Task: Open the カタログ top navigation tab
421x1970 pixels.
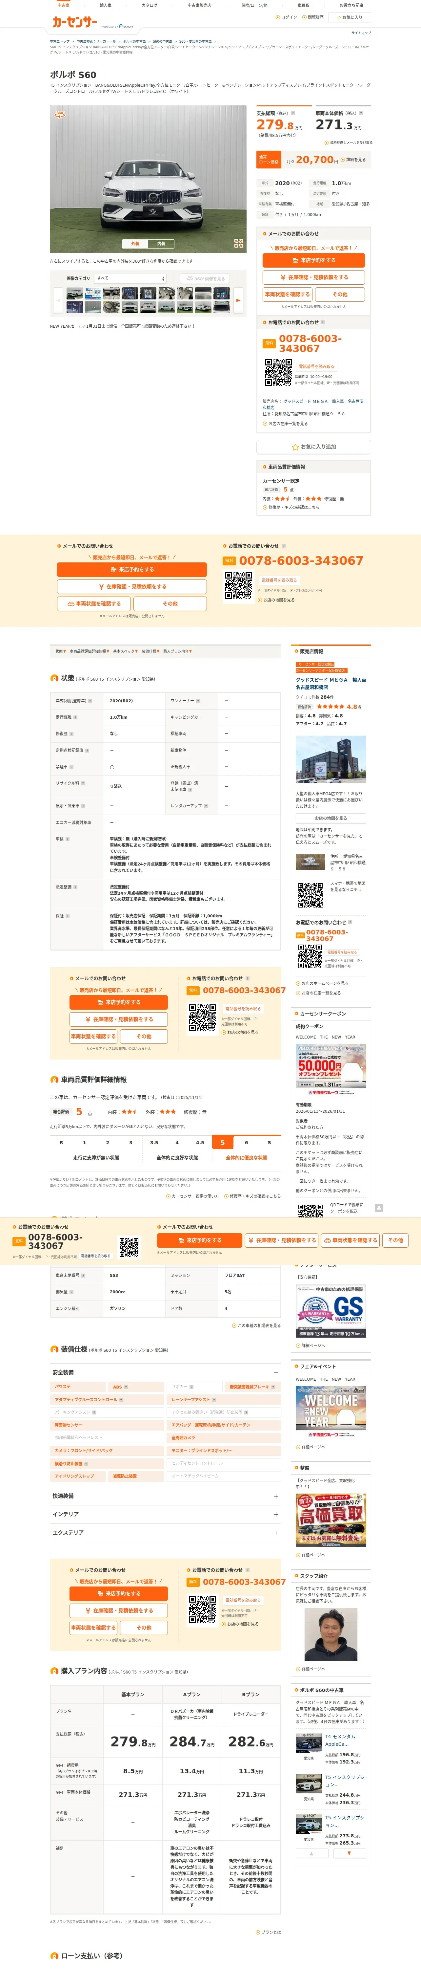Action: (150, 5)
